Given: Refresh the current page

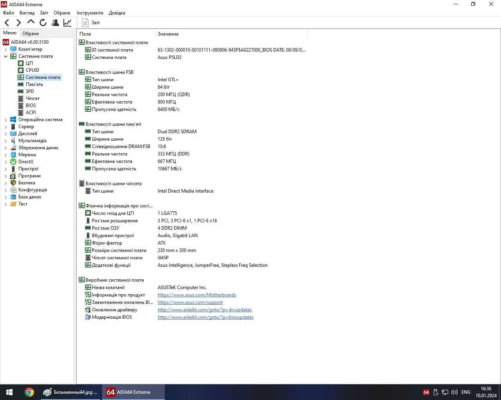Looking at the screenshot, I should tap(43, 23).
